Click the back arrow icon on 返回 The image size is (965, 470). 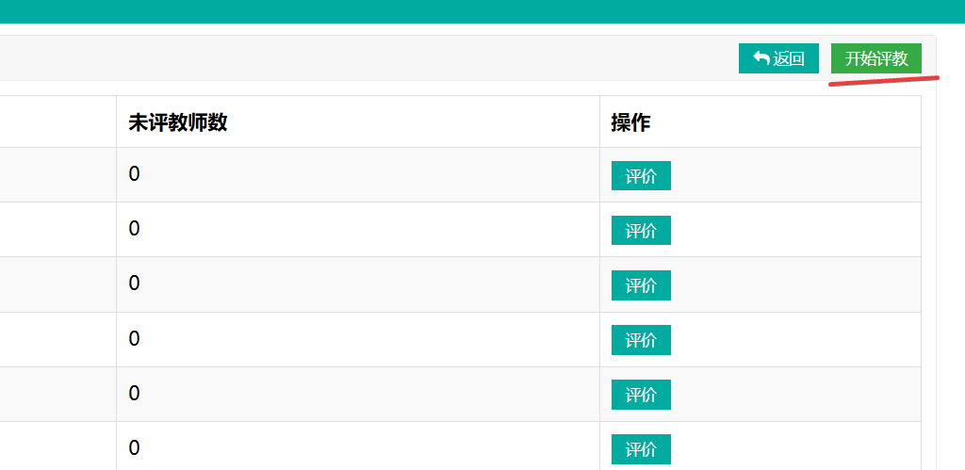click(761, 58)
